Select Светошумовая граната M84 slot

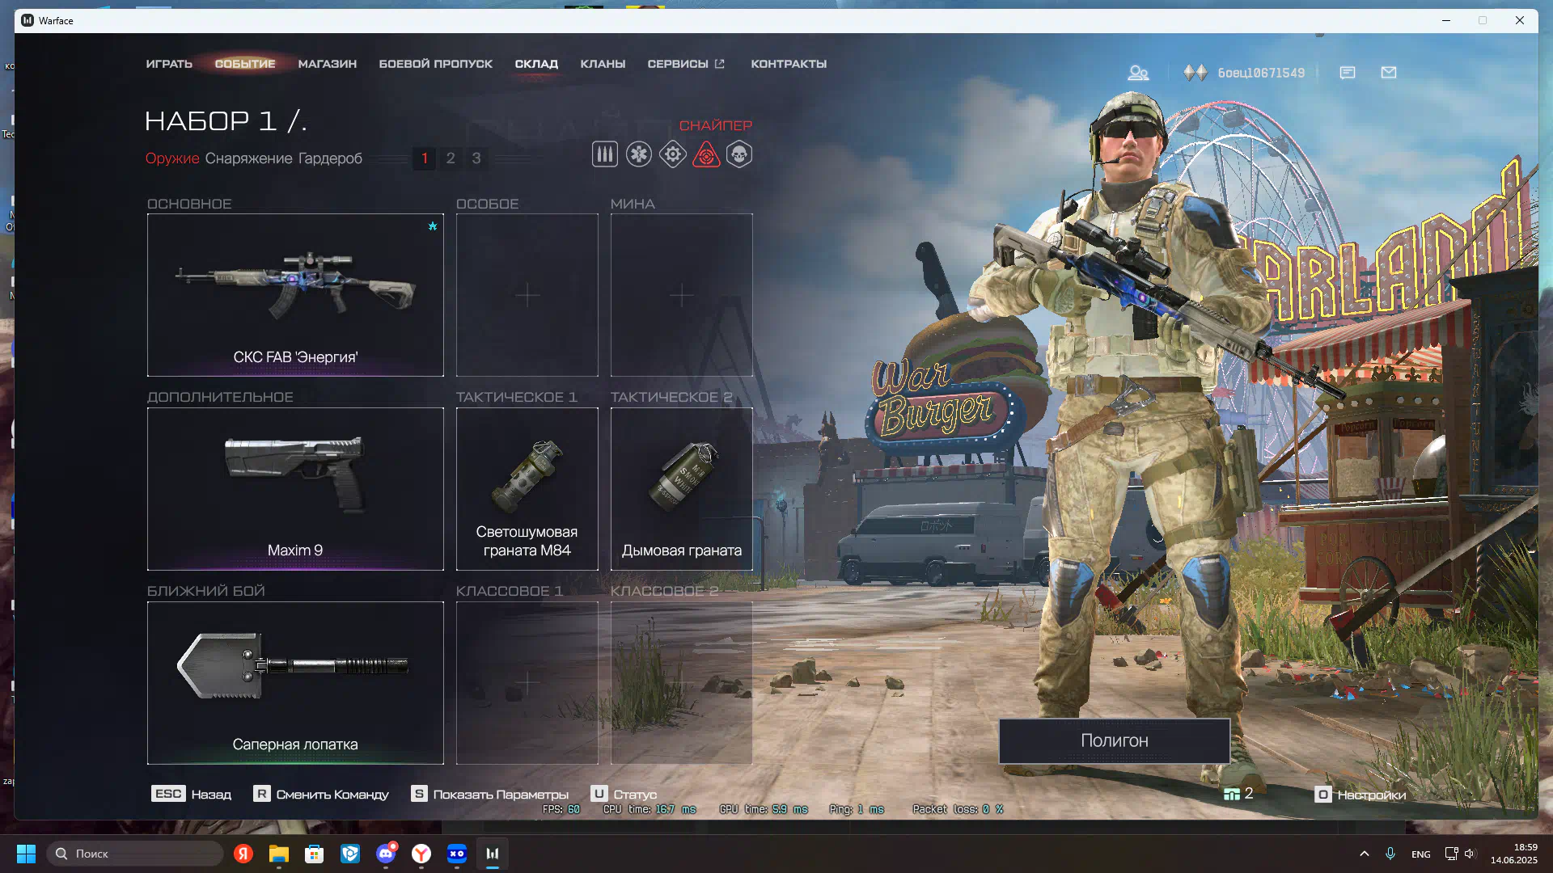coord(527,489)
